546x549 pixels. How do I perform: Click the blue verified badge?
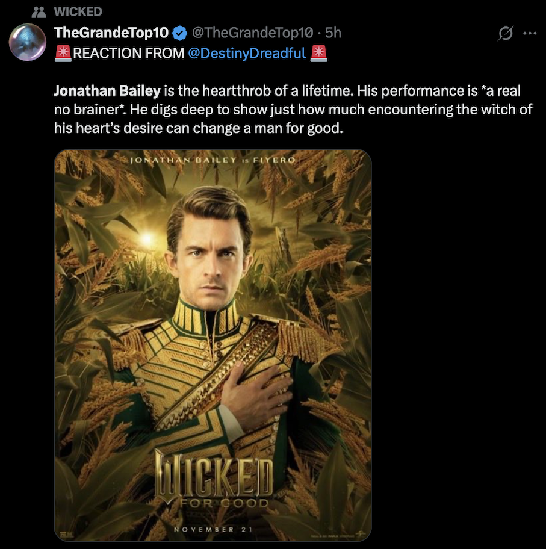click(179, 33)
